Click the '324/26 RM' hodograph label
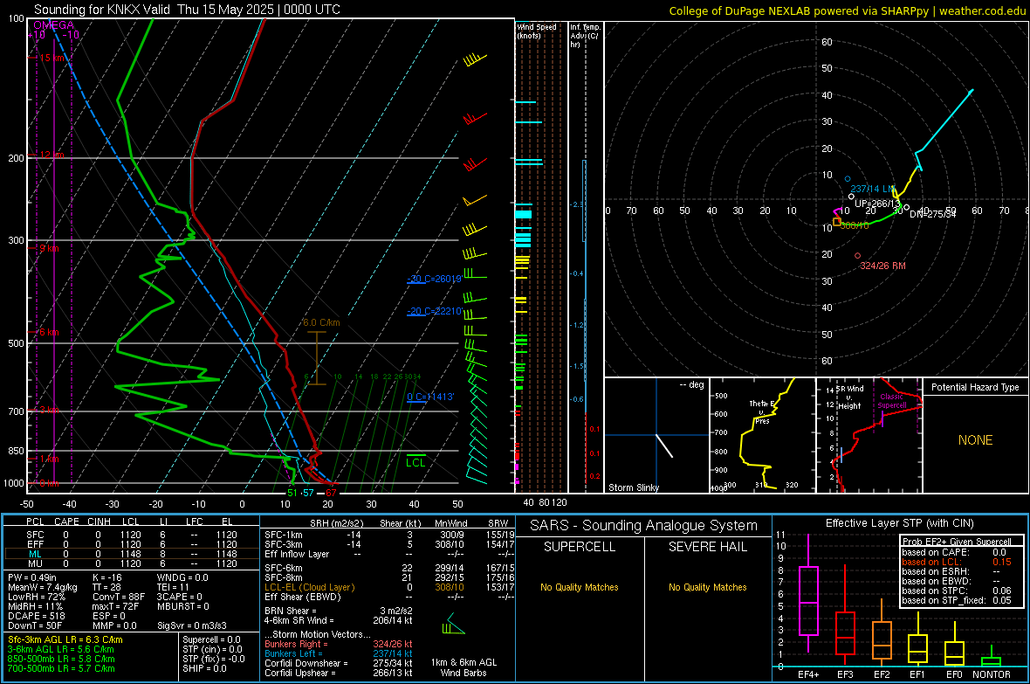Image resolution: width=1030 pixels, height=684 pixels. [882, 266]
